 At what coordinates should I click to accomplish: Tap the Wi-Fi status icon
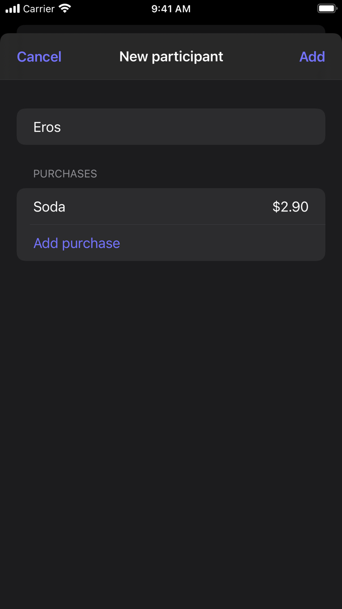point(64,8)
